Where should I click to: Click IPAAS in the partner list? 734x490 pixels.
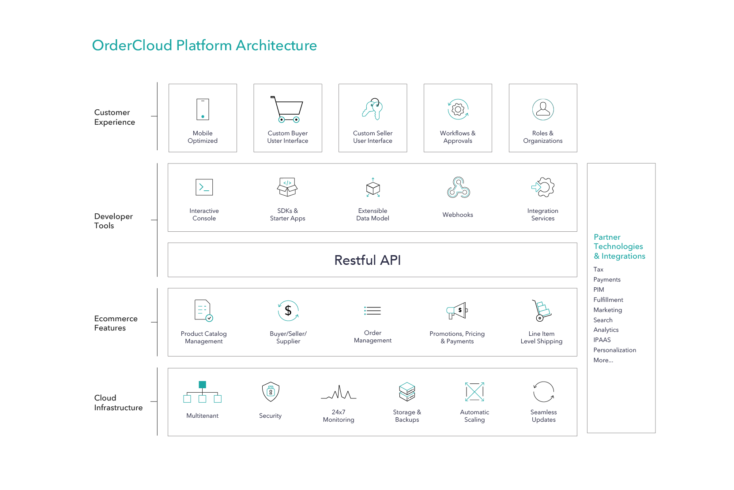coord(602,340)
